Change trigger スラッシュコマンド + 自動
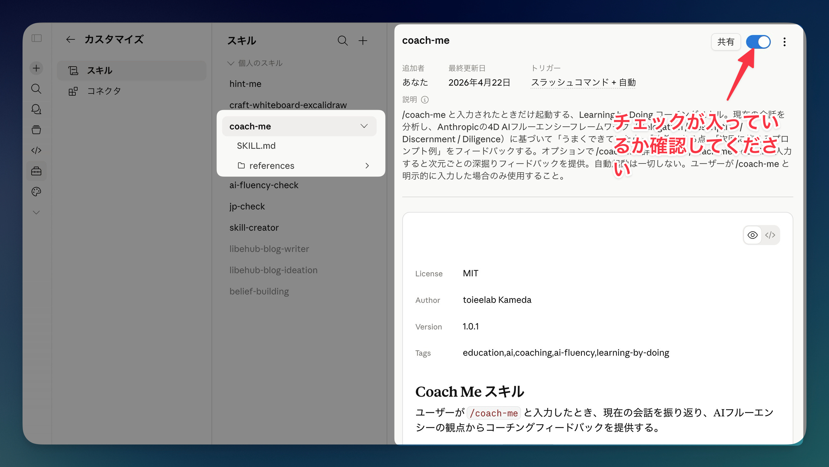 coord(583,83)
